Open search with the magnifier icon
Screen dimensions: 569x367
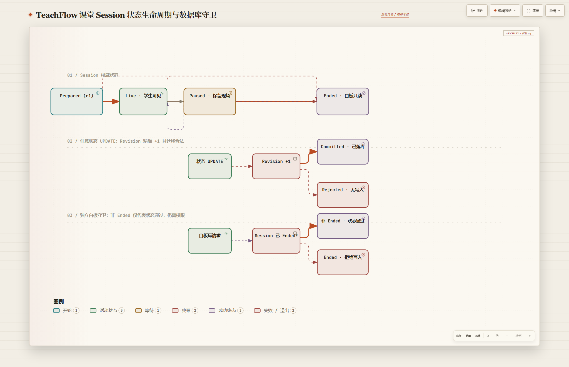pos(488,336)
